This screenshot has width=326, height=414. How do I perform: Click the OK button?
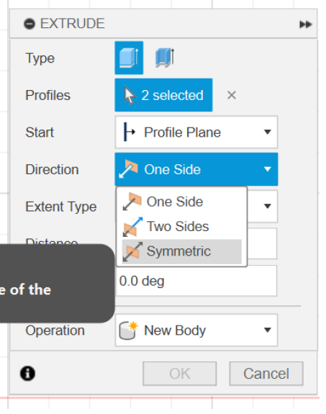pyautogui.click(x=180, y=374)
